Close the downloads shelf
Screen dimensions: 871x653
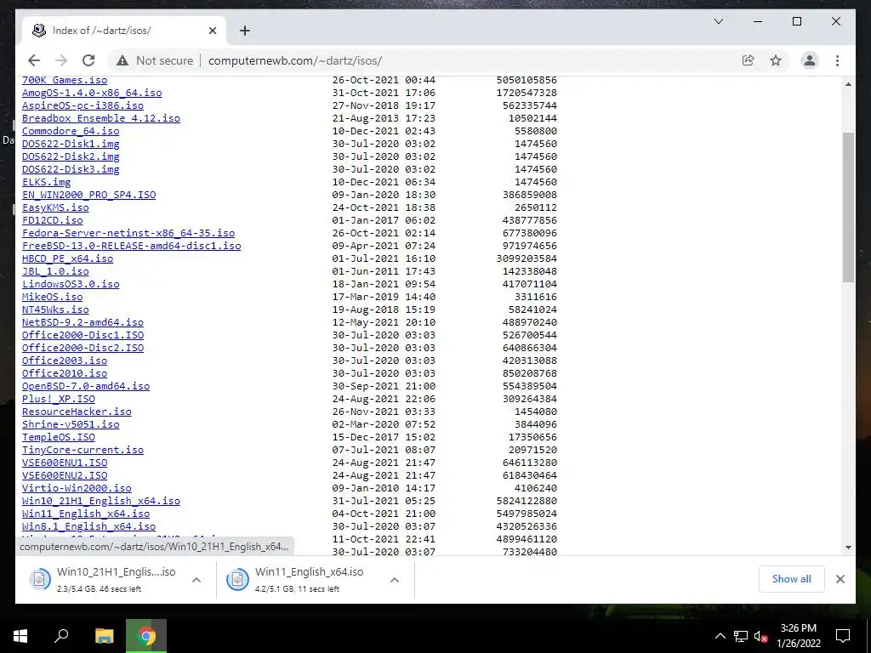pyautogui.click(x=840, y=579)
